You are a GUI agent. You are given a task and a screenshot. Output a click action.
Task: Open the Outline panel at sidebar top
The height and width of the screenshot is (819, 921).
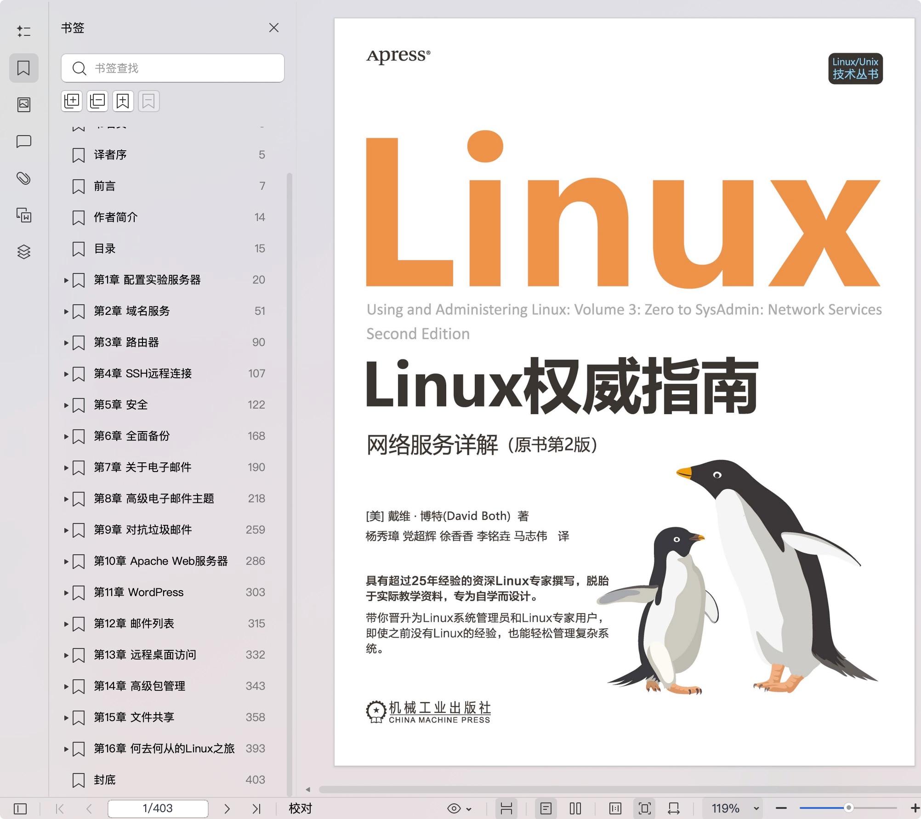click(x=24, y=31)
